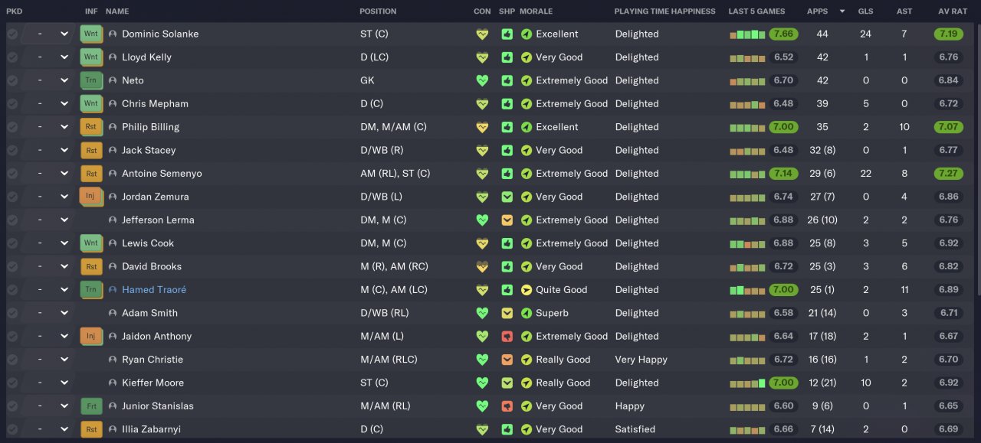Click Antoine Semenyo's 7.27 average rating pill
The height and width of the screenshot is (443, 981).
(948, 174)
